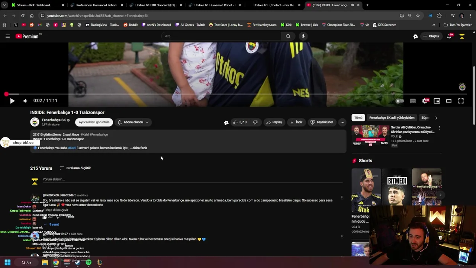This screenshot has width=476, height=268.
Task: Switch to miniplayer mode
Action: tap(437, 101)
